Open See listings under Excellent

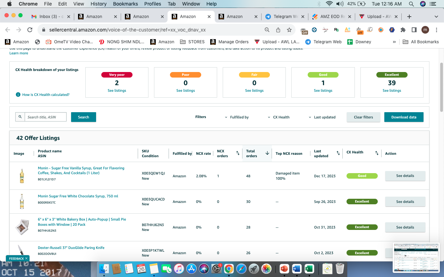point(392,91)
